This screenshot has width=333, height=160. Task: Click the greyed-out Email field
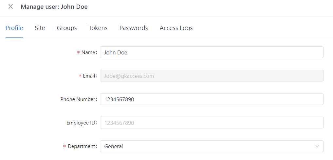(212, 76)
